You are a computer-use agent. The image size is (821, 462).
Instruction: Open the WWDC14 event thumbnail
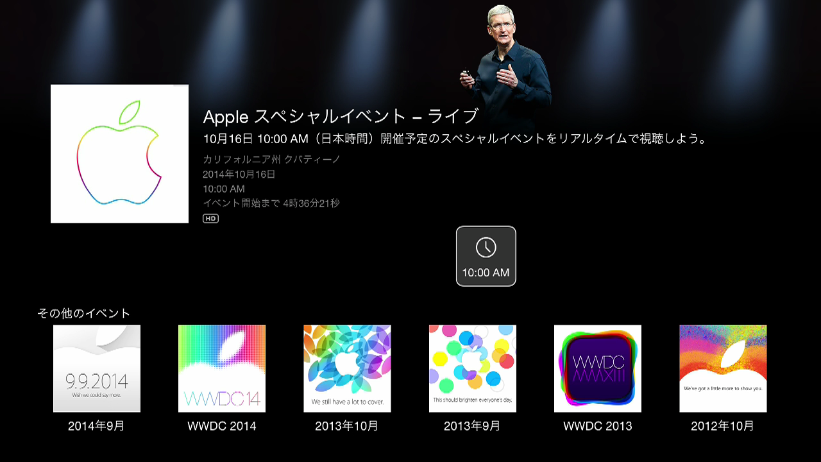click(222, 368)
